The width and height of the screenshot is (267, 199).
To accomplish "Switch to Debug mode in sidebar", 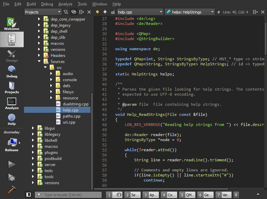I will tap(11, 71).
